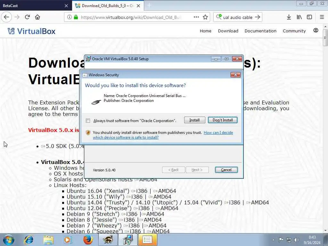The width and height of the screenshot is (328, 246).
Task: Click the address bar URL field
Action: [x=131, y=17]
